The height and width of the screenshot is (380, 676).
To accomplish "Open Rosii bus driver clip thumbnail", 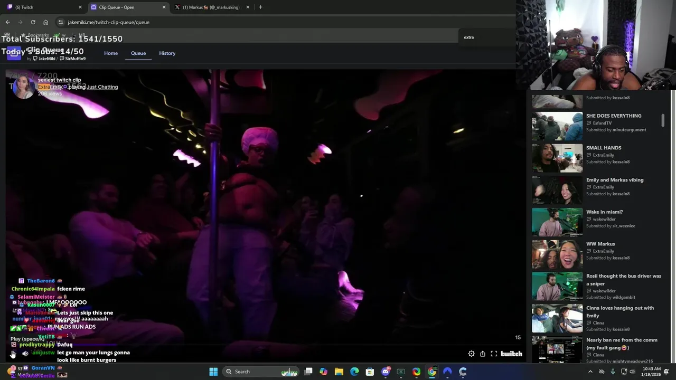I will (x=557, y=286).
